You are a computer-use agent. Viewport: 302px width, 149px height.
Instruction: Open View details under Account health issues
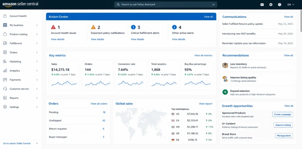coord(58,39)
